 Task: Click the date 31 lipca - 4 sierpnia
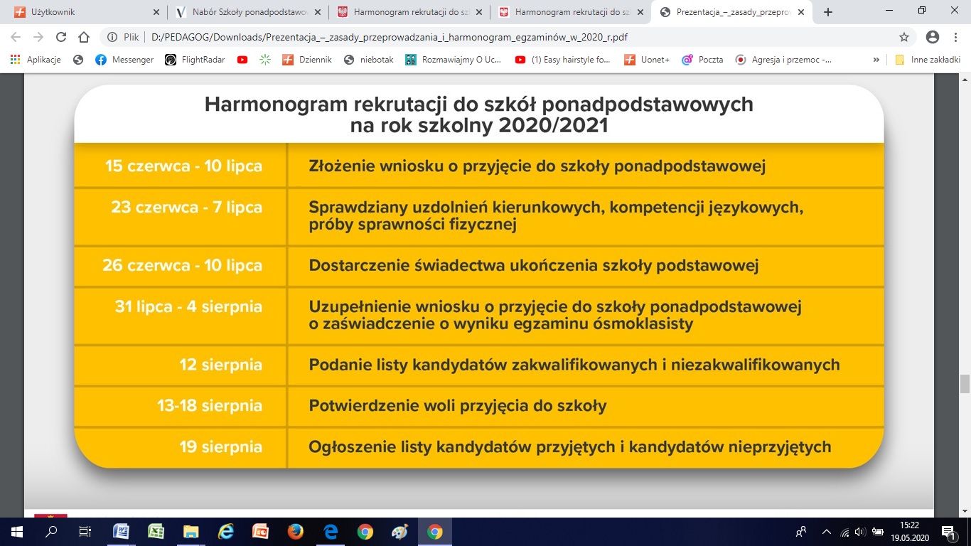[188, 307]
